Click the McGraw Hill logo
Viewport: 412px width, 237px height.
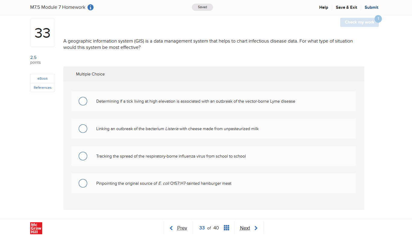tap(36, 228)
